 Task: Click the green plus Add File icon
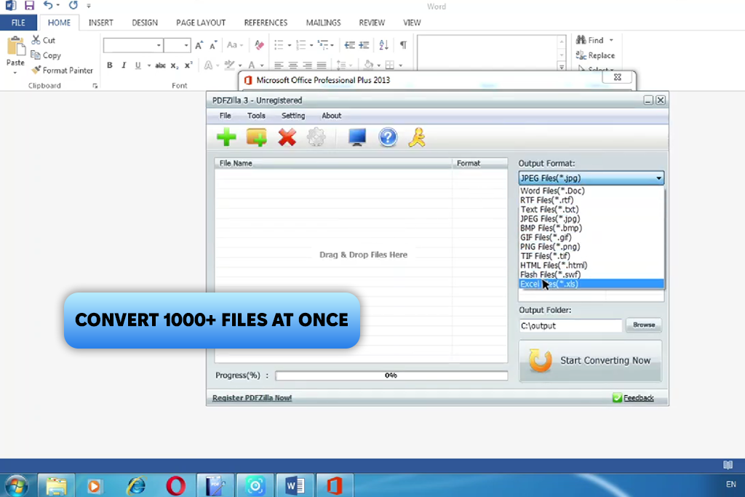coord(227,138)
